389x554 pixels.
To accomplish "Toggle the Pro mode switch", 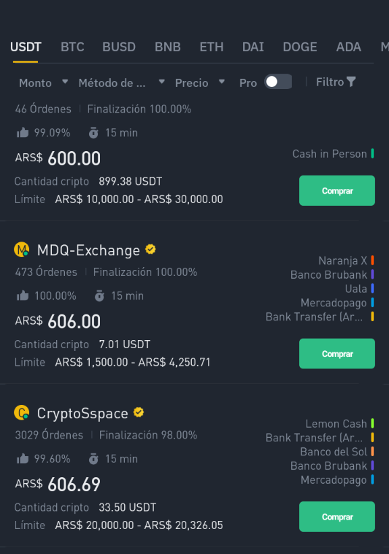I will tap(278, 82).
